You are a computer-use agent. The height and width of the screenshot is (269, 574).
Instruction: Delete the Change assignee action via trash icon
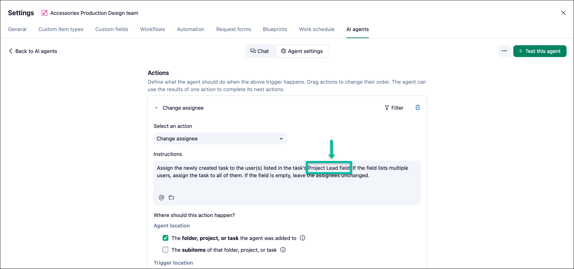(418, 107)
